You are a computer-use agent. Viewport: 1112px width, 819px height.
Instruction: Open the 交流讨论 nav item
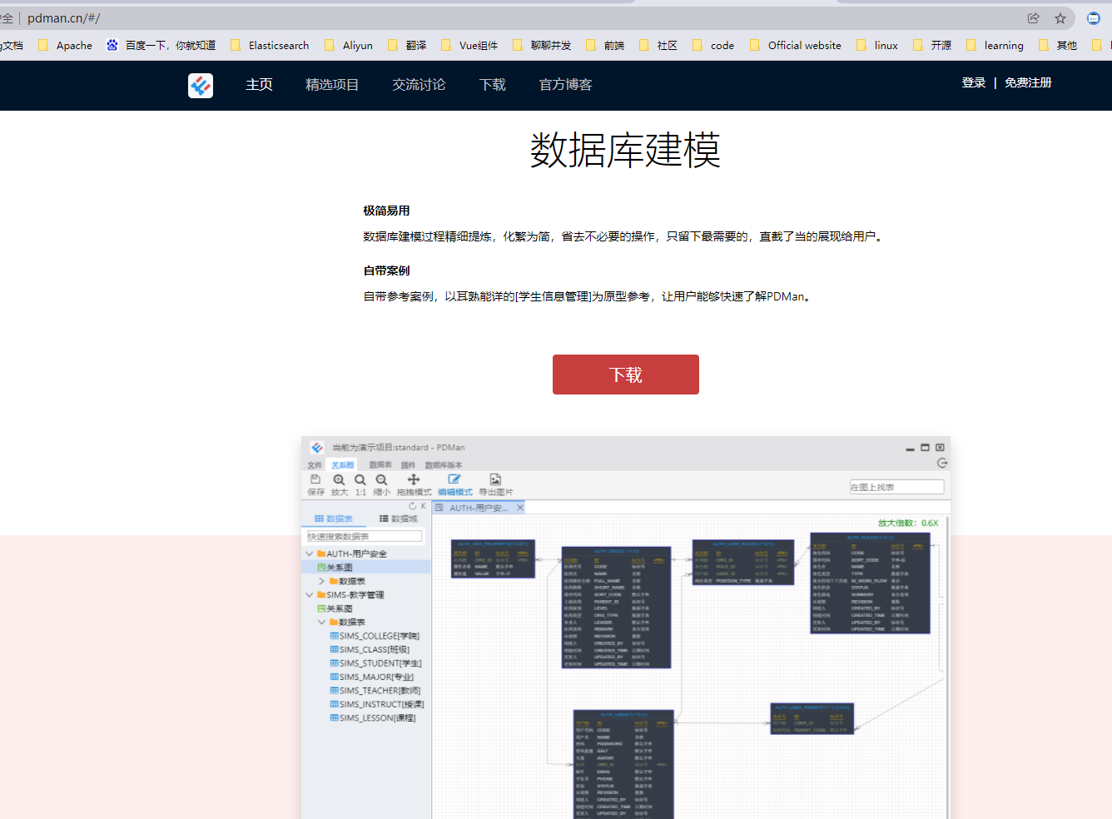click(x=419, y=85)
